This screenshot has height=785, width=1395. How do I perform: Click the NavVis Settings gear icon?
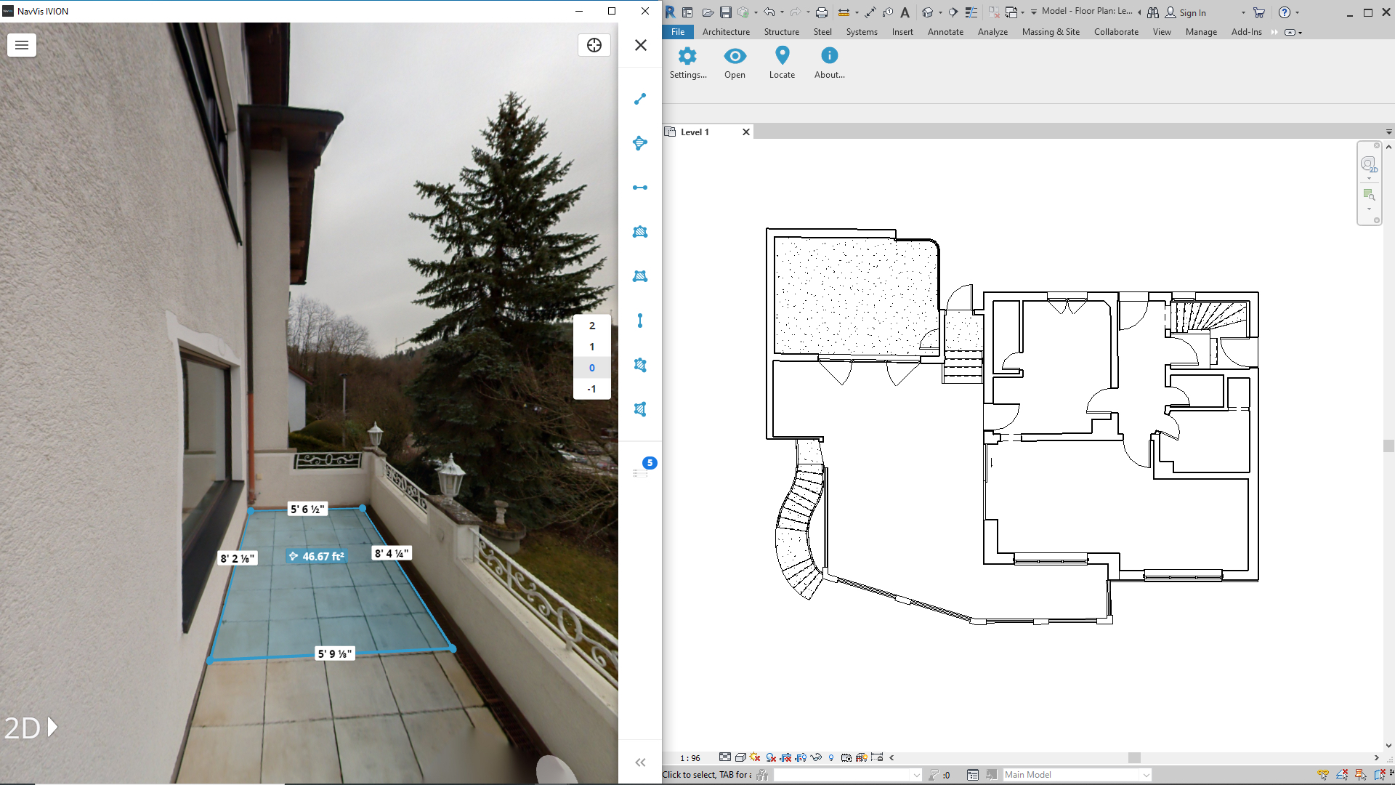pos(687,56)
